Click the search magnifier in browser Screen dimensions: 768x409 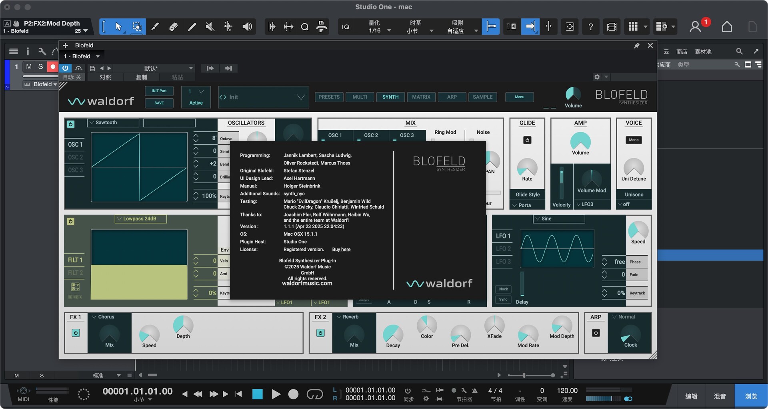(739, 52)
